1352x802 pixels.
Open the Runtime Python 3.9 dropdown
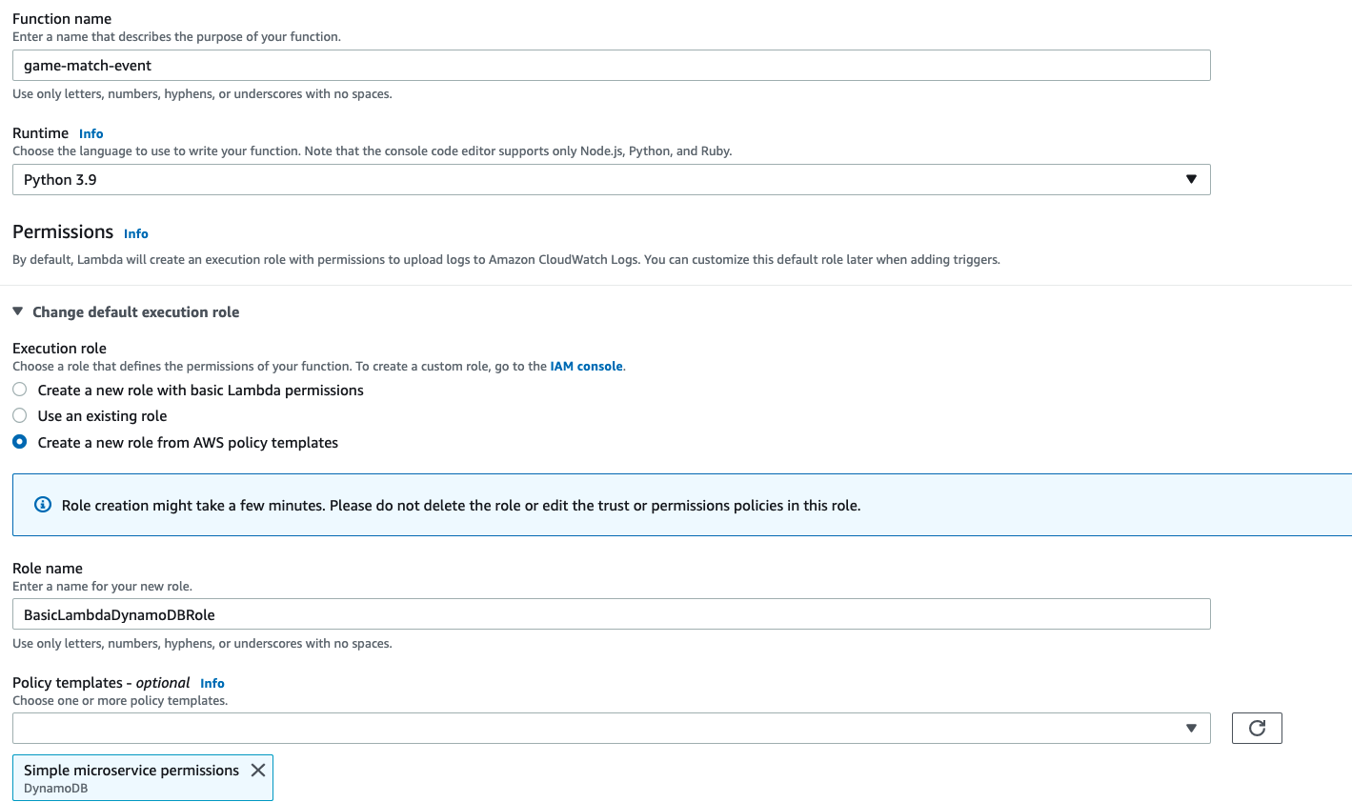tap(611, 180)
